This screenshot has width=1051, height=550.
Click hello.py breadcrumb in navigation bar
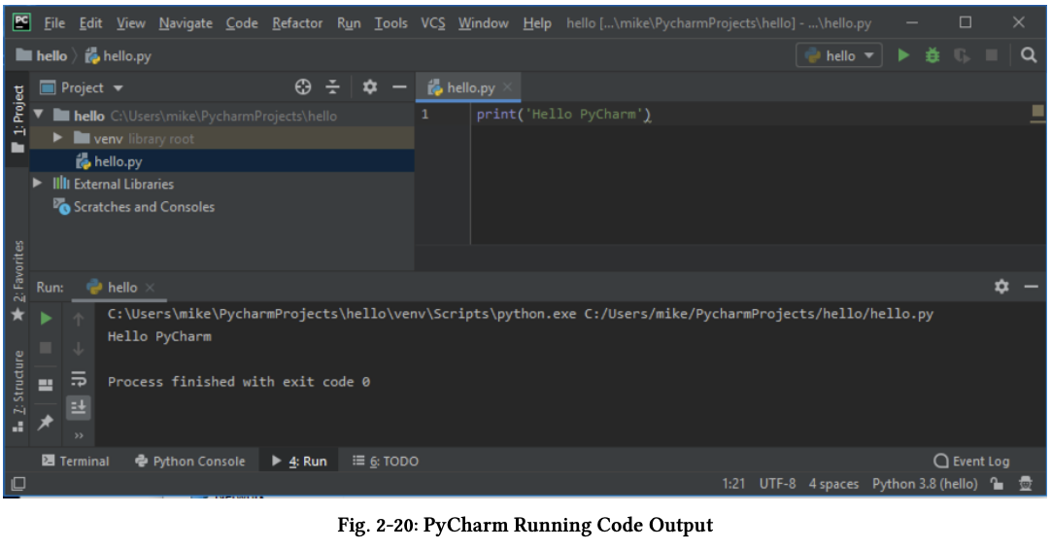click(119, 55)
